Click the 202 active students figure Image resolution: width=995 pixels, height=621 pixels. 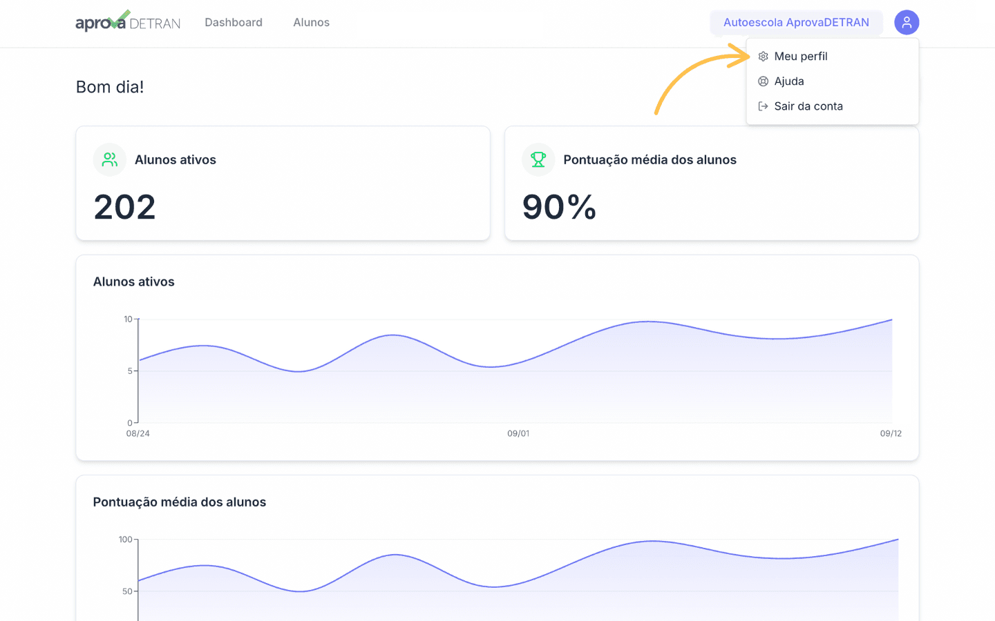[x=125, y=207]
